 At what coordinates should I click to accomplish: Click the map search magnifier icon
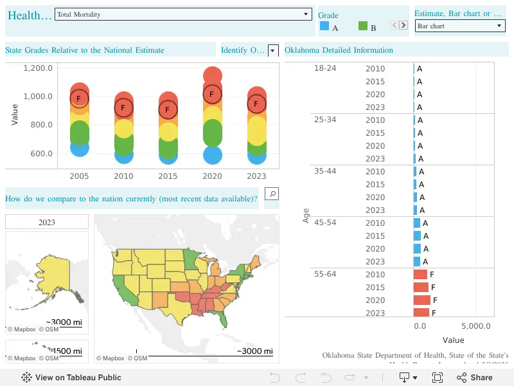(x=272, y=194)
